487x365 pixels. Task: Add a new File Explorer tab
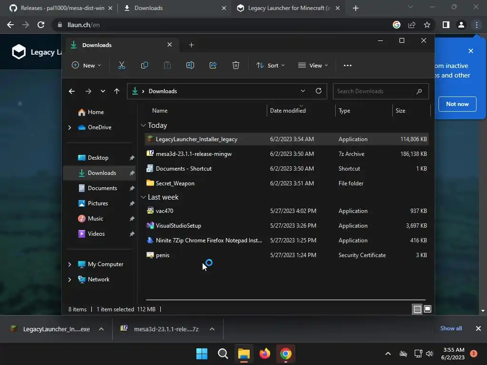click(191, 45)
